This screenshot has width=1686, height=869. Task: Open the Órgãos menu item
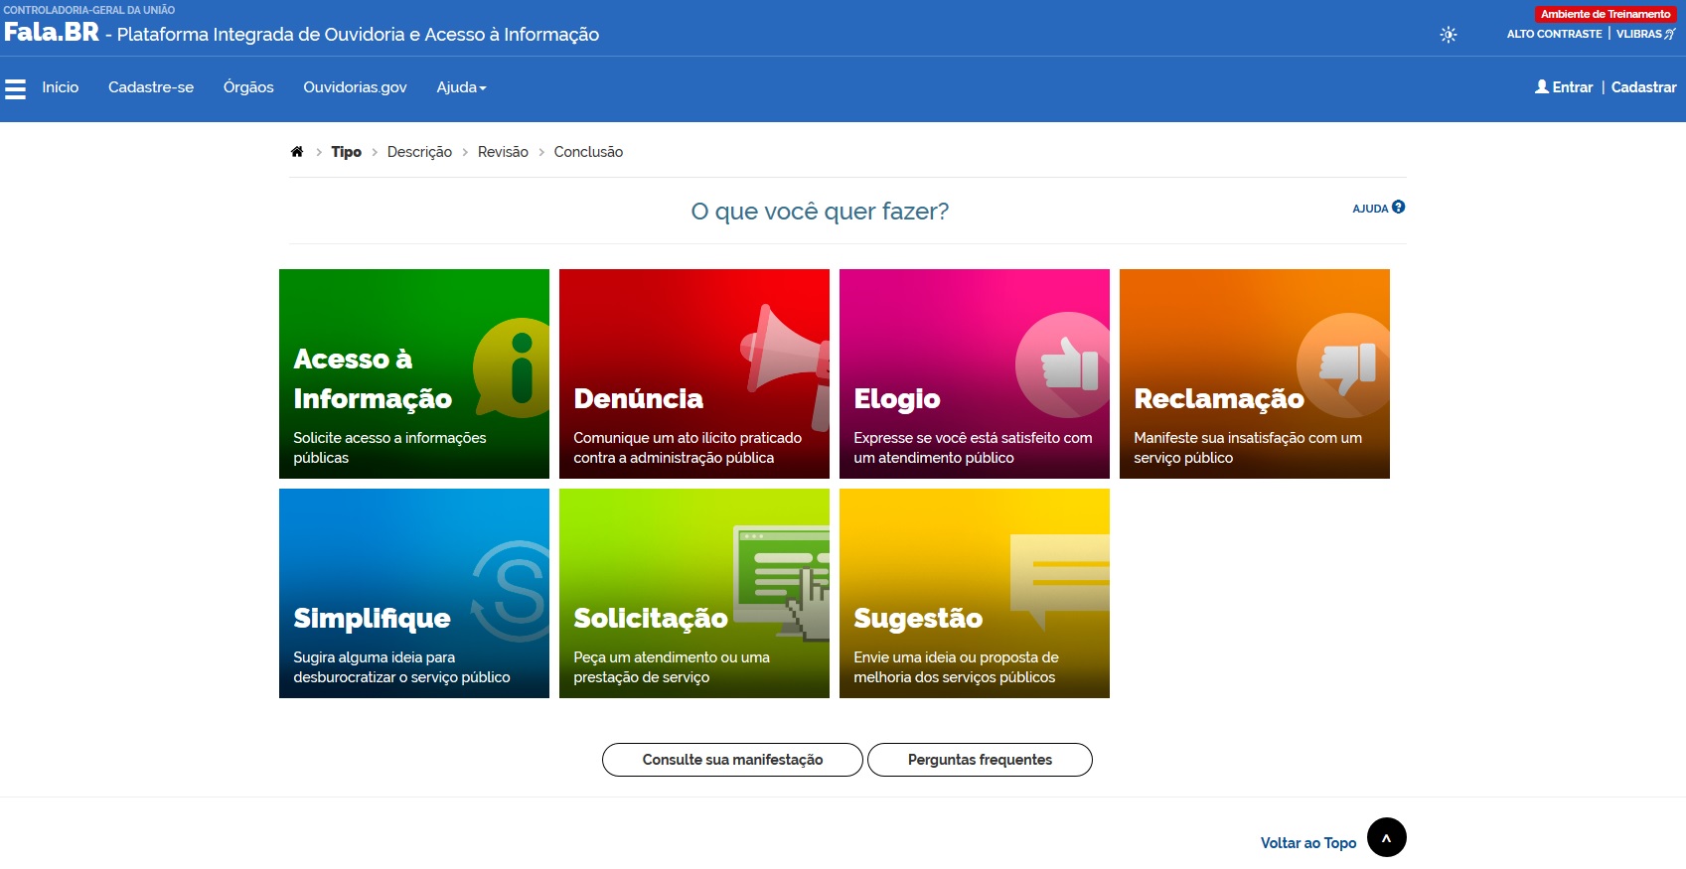(x=248, y=87)
